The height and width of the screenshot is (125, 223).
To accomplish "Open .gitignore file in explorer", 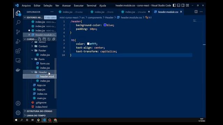I will click(41, 102).
